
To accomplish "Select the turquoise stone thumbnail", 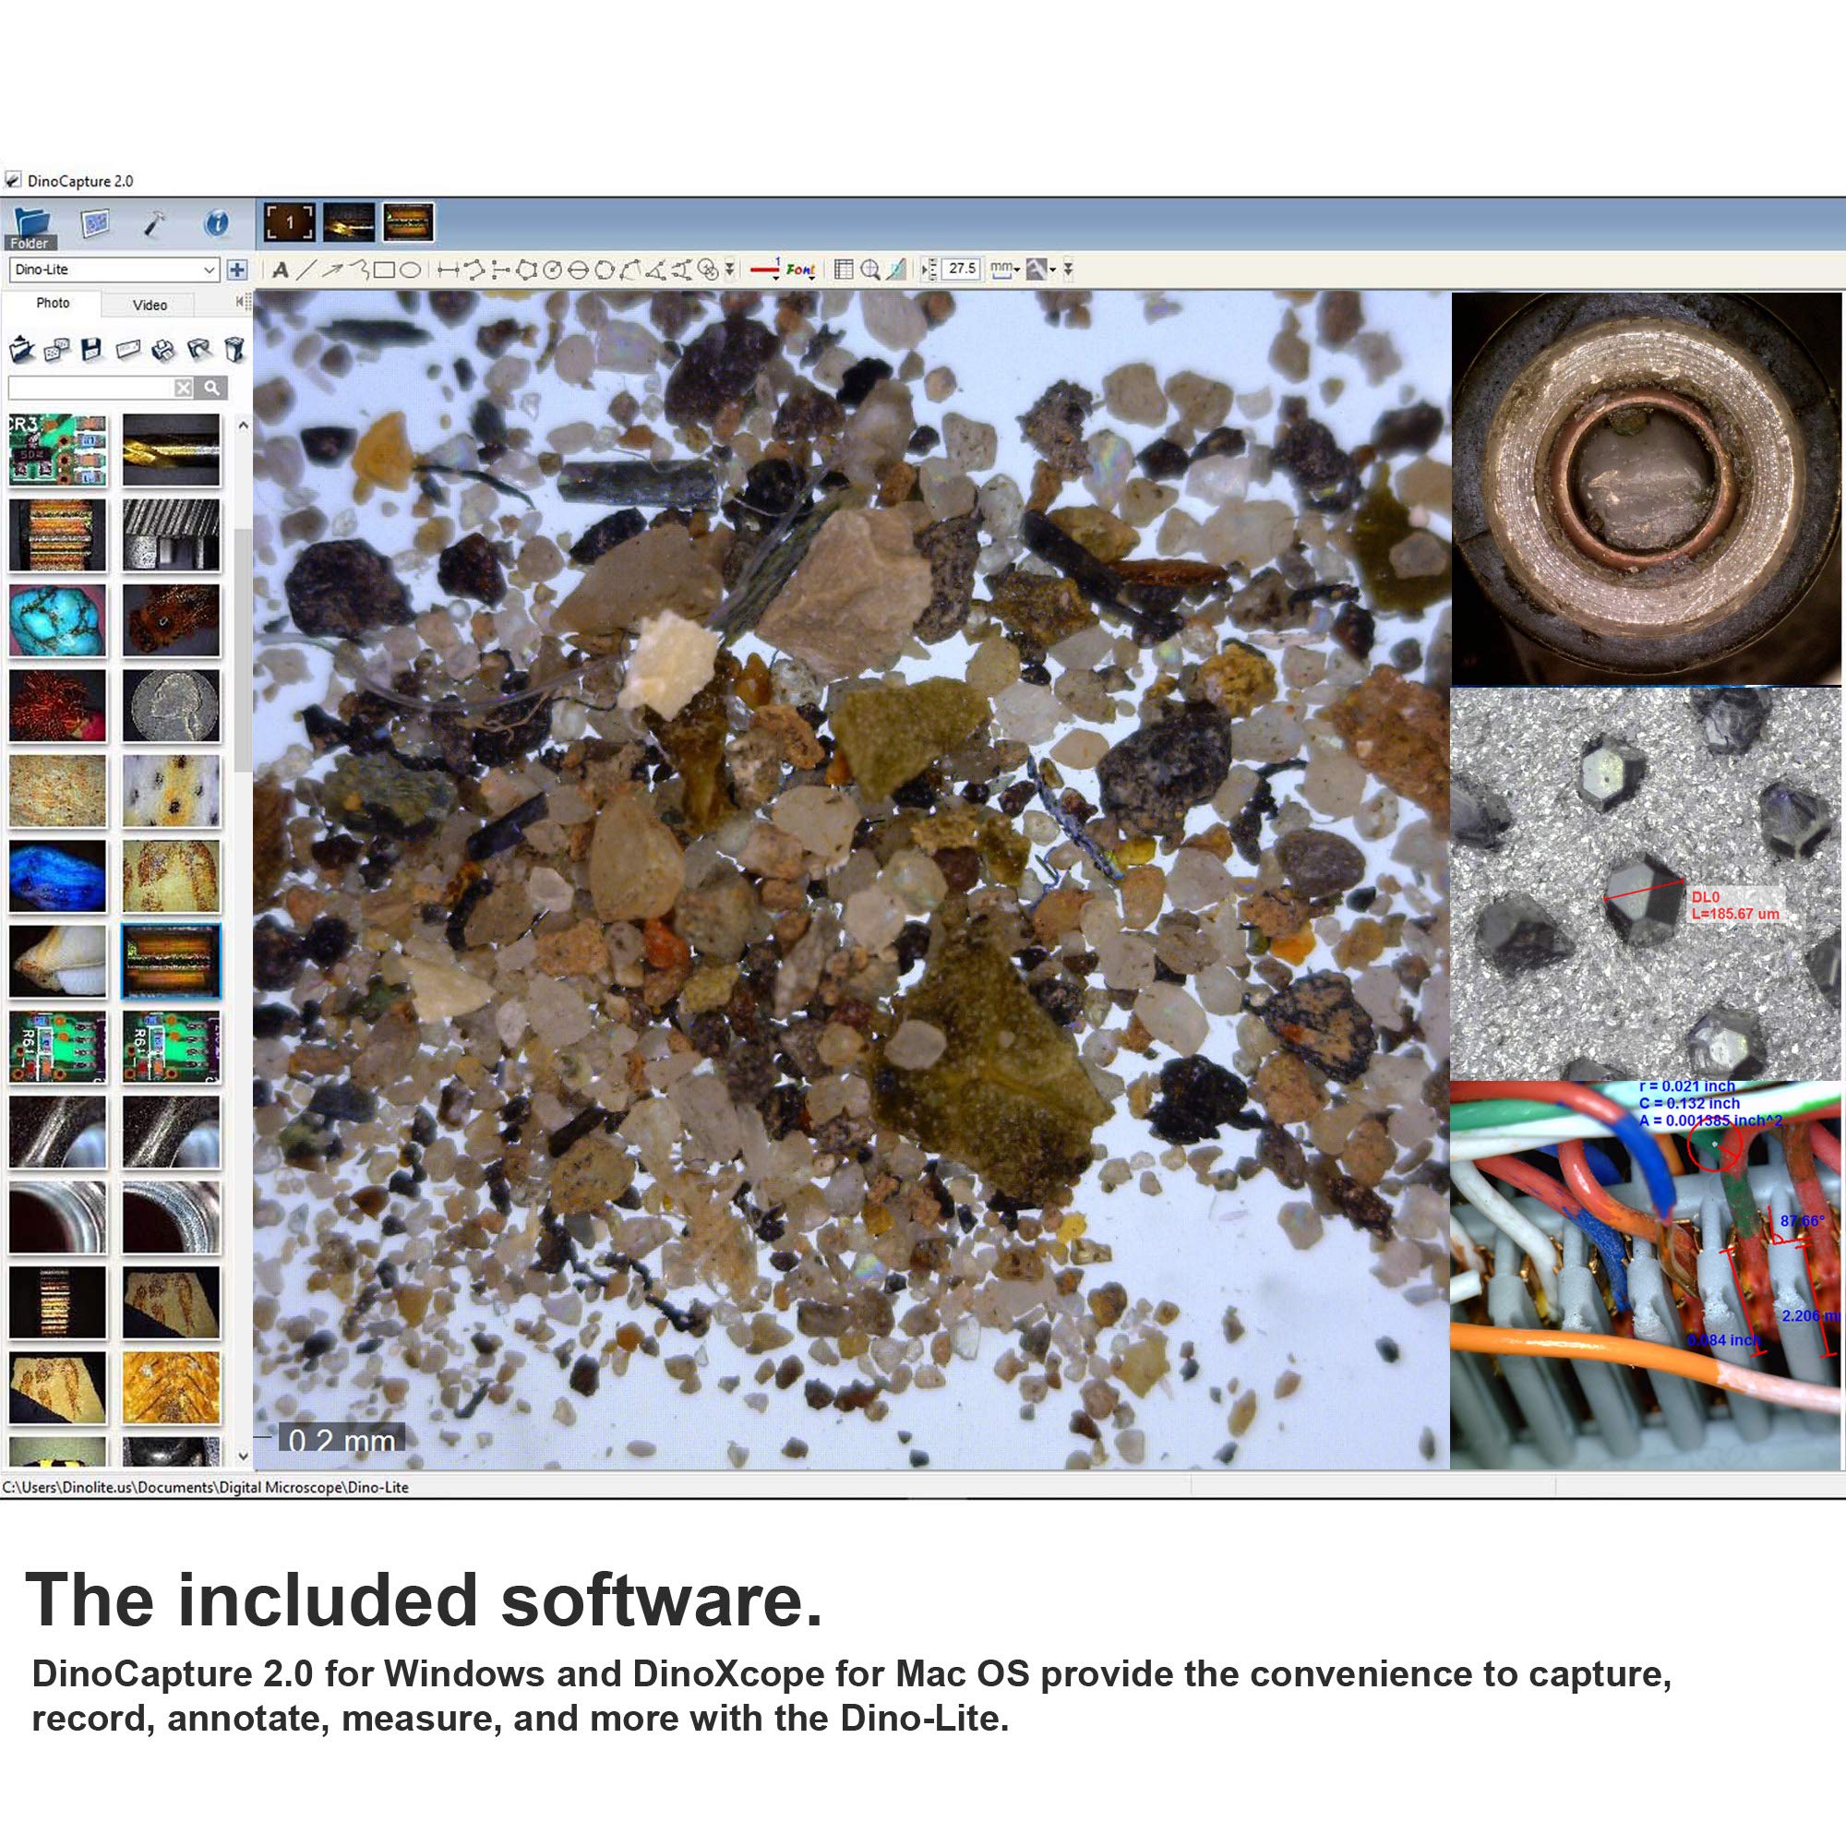I will [x=57, y=620].
